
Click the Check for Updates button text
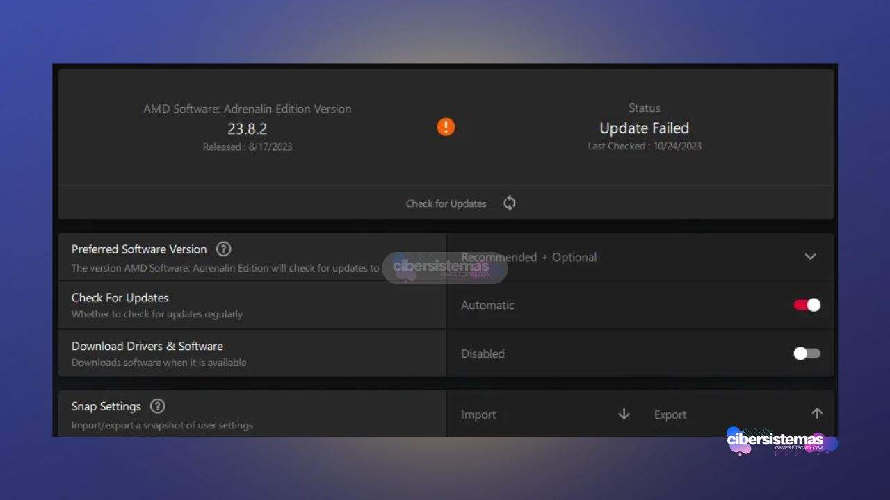pyautogui.click(x=446, y=203)
